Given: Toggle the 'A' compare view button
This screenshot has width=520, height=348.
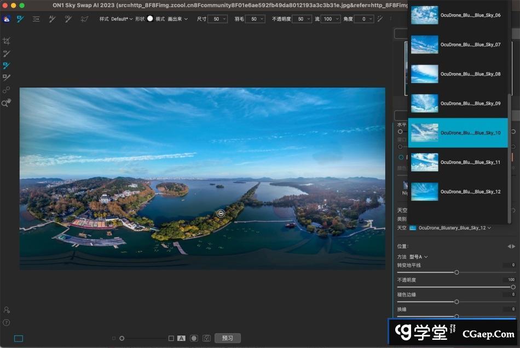Looking at the screenshot, I should tap(181, 338).
